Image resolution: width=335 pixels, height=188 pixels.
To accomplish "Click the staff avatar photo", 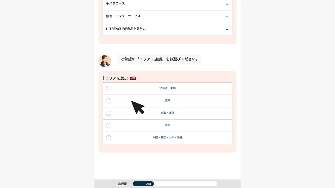I will coord(105,61).
